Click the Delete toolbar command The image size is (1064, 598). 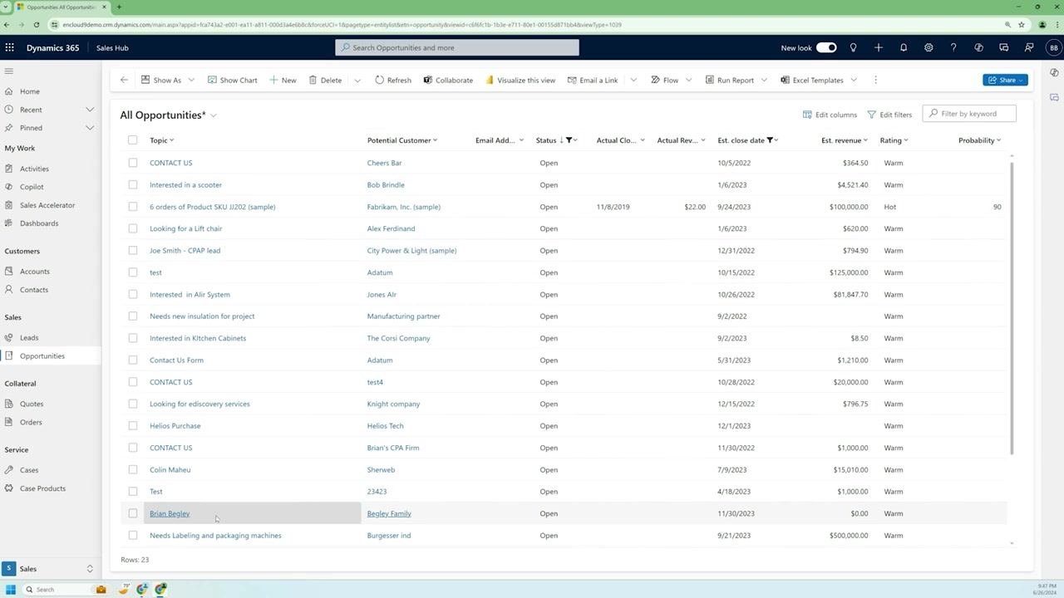click(325, 80)
